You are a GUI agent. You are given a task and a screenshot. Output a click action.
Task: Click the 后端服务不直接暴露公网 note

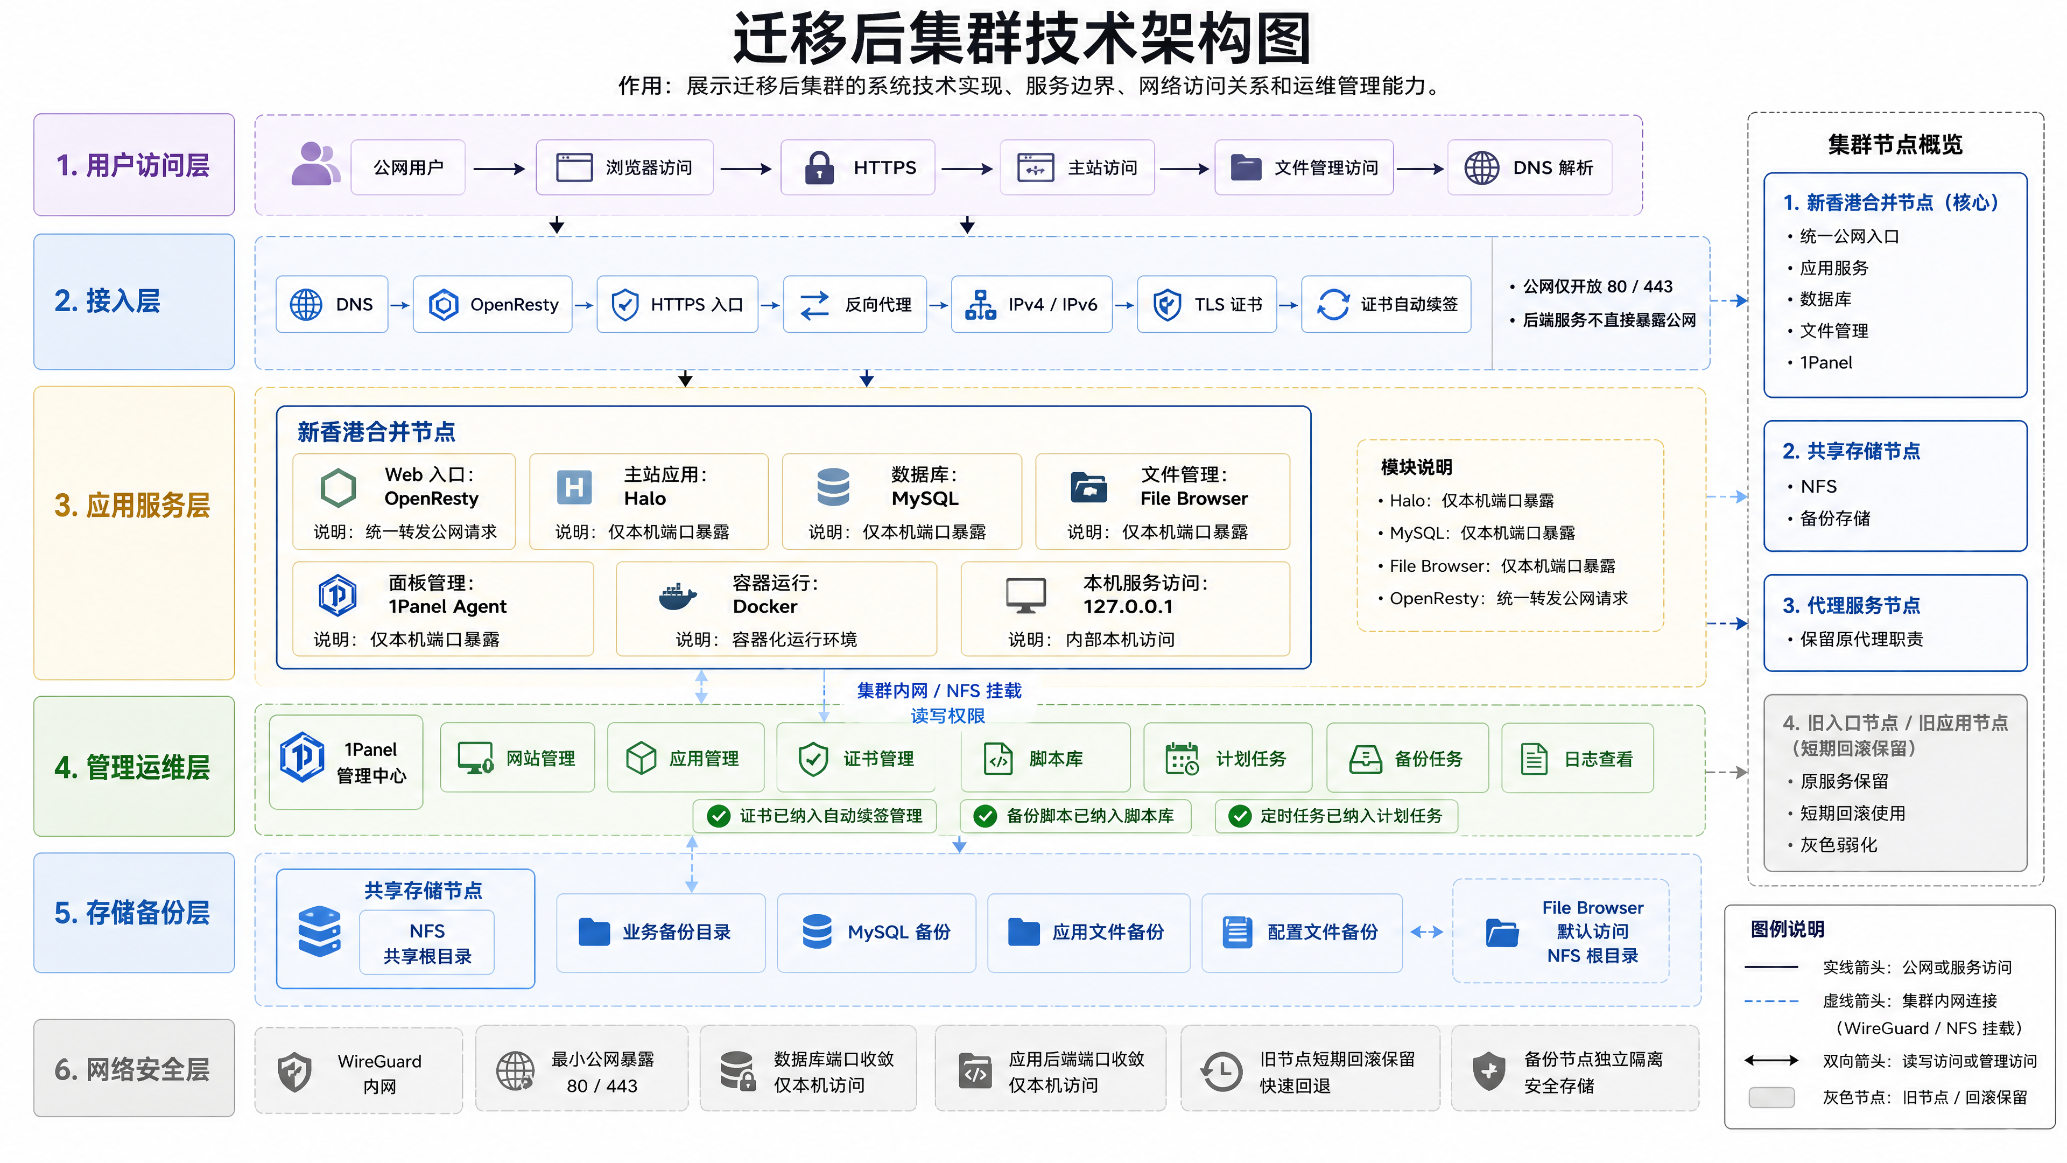pyautogui.click(x=1609, y=320)
